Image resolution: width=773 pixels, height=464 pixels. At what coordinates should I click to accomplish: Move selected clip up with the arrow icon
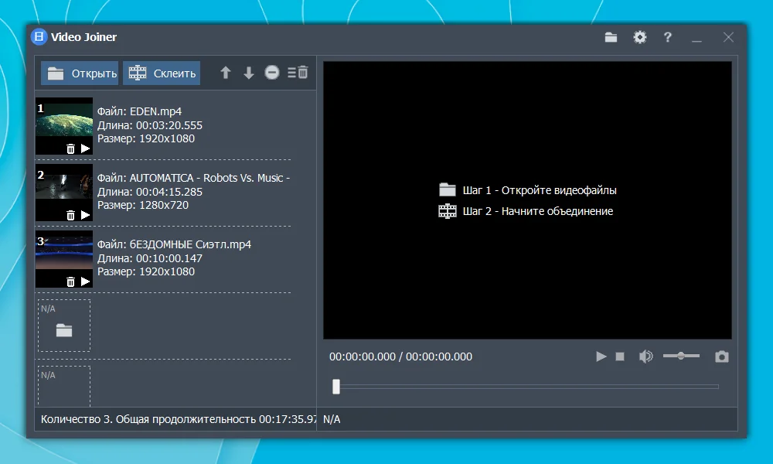(x=225, y=73)
